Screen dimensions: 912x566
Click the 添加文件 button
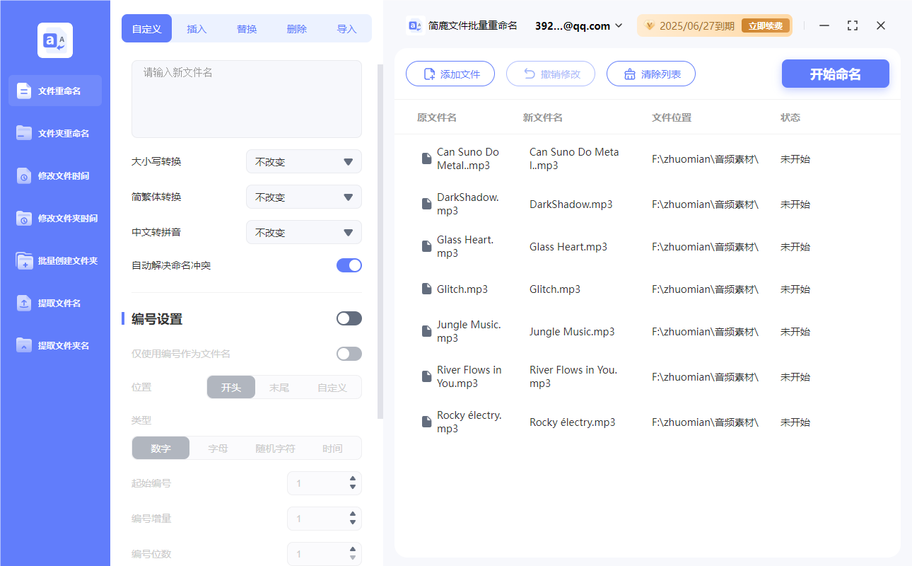(450, 74)
